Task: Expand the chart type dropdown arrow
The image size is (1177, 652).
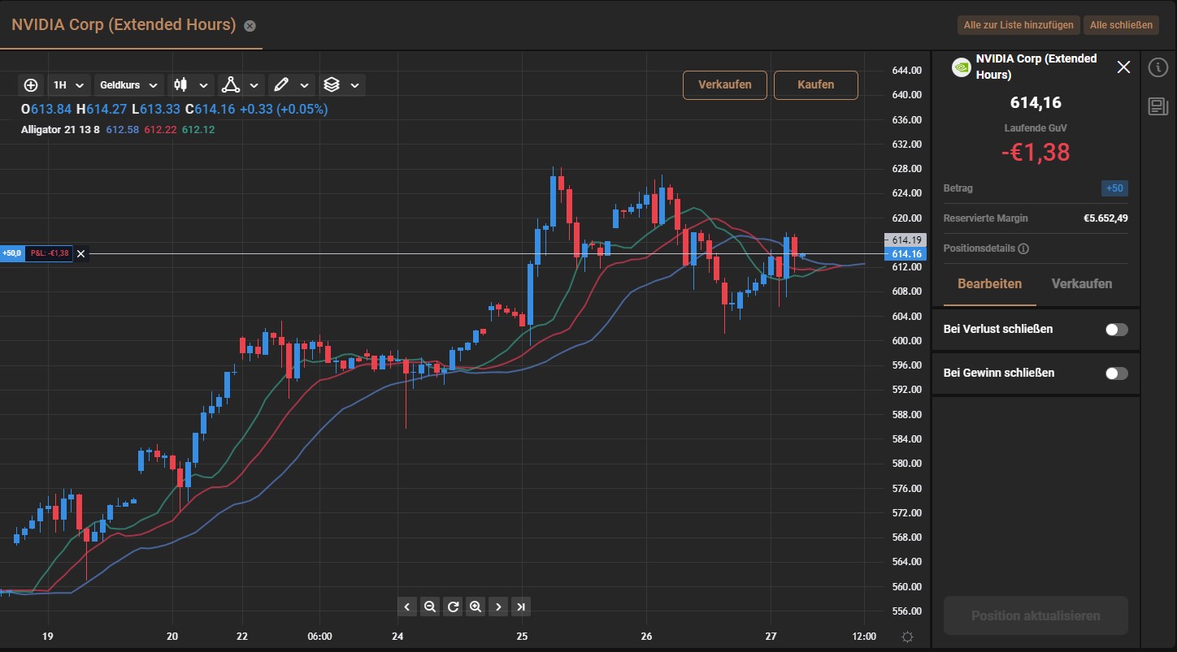Action: point(203,84)
